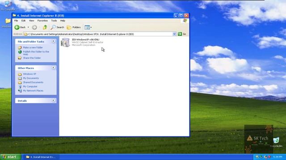This screenshot has width=286, height=160.
Task: Click the Go button
Action: (182, 34)
